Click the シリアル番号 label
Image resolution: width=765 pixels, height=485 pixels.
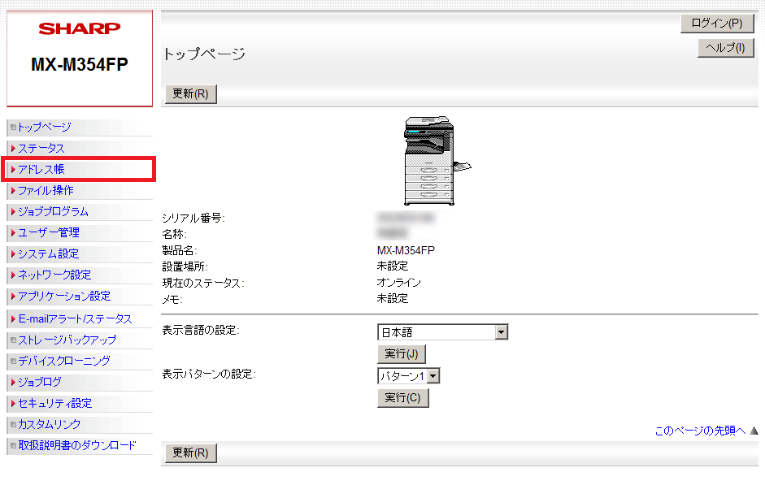(193, 218)
